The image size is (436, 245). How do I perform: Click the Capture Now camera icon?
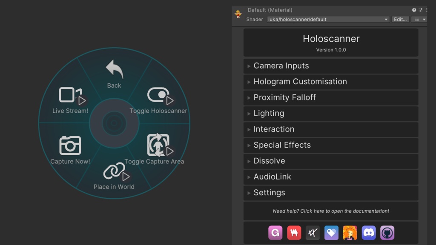(71, 145)
